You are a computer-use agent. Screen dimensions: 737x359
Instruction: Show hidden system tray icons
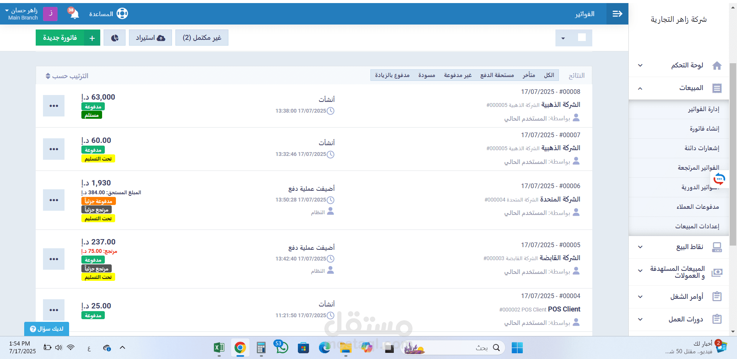(122, 348)
